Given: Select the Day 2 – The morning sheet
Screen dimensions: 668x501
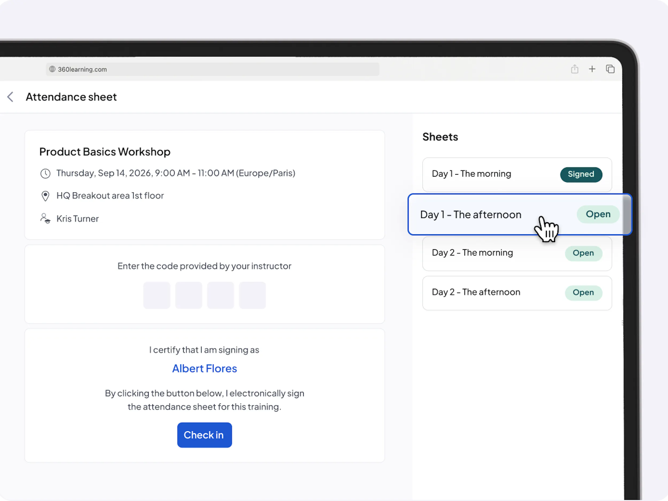Looking at the screenshot, I should [x=517, y=254].
